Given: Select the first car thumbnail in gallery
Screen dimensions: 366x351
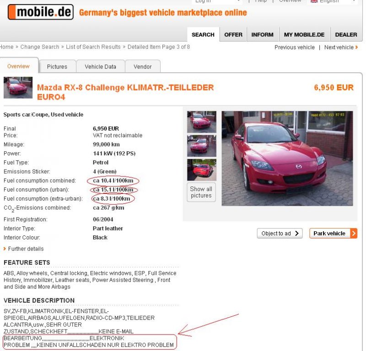Looking at the screenshot, I should [x=202, y=122].
